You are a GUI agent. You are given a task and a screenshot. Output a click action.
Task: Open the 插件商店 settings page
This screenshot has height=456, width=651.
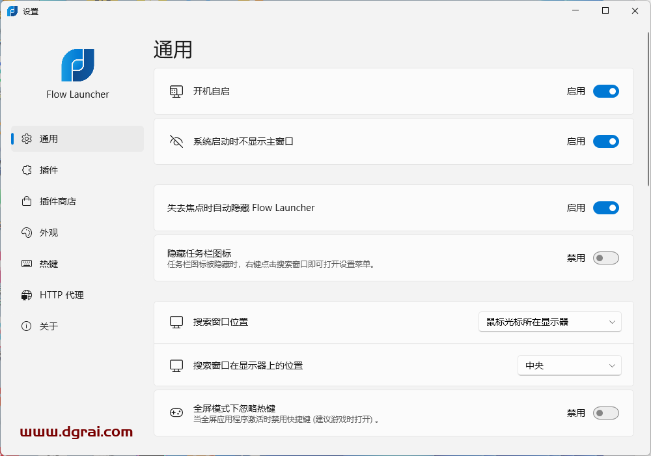click(x=58, y=201)
